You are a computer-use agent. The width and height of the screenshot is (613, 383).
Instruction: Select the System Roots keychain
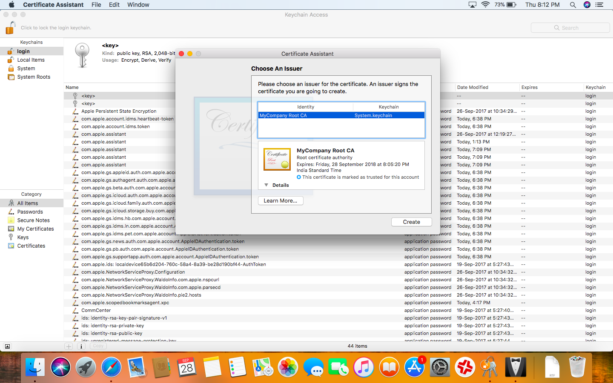click(32, 77)
